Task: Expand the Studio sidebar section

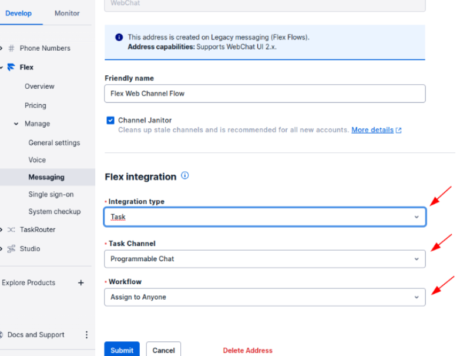Action: (x=1, y=249)
